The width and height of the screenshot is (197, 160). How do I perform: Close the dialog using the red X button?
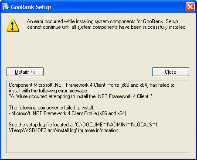[190, 7]
